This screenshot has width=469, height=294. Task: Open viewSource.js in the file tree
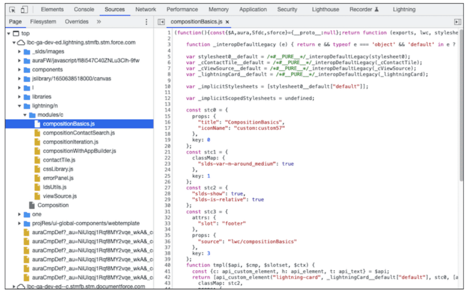60,196
